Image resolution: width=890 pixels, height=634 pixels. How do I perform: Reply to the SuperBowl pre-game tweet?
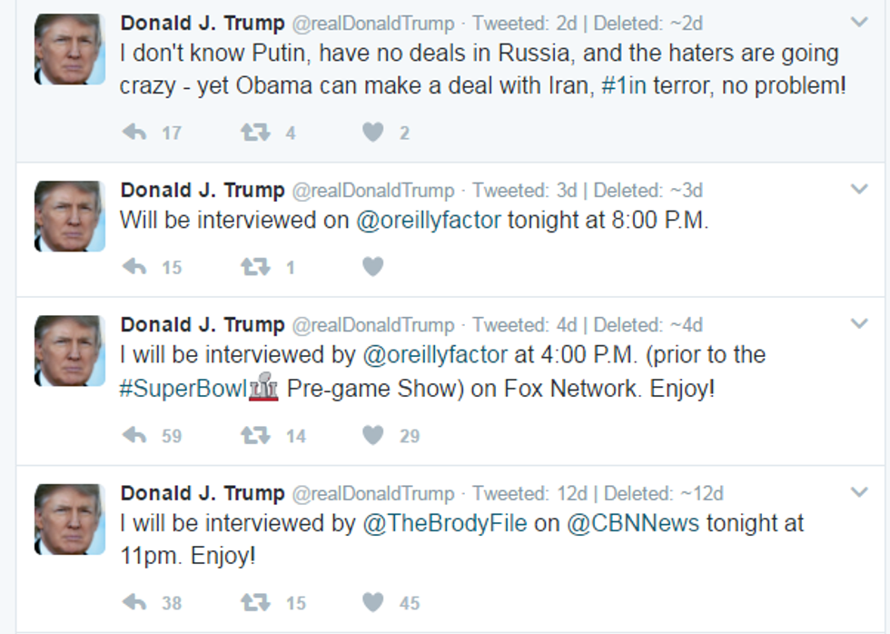click(134, 436)
